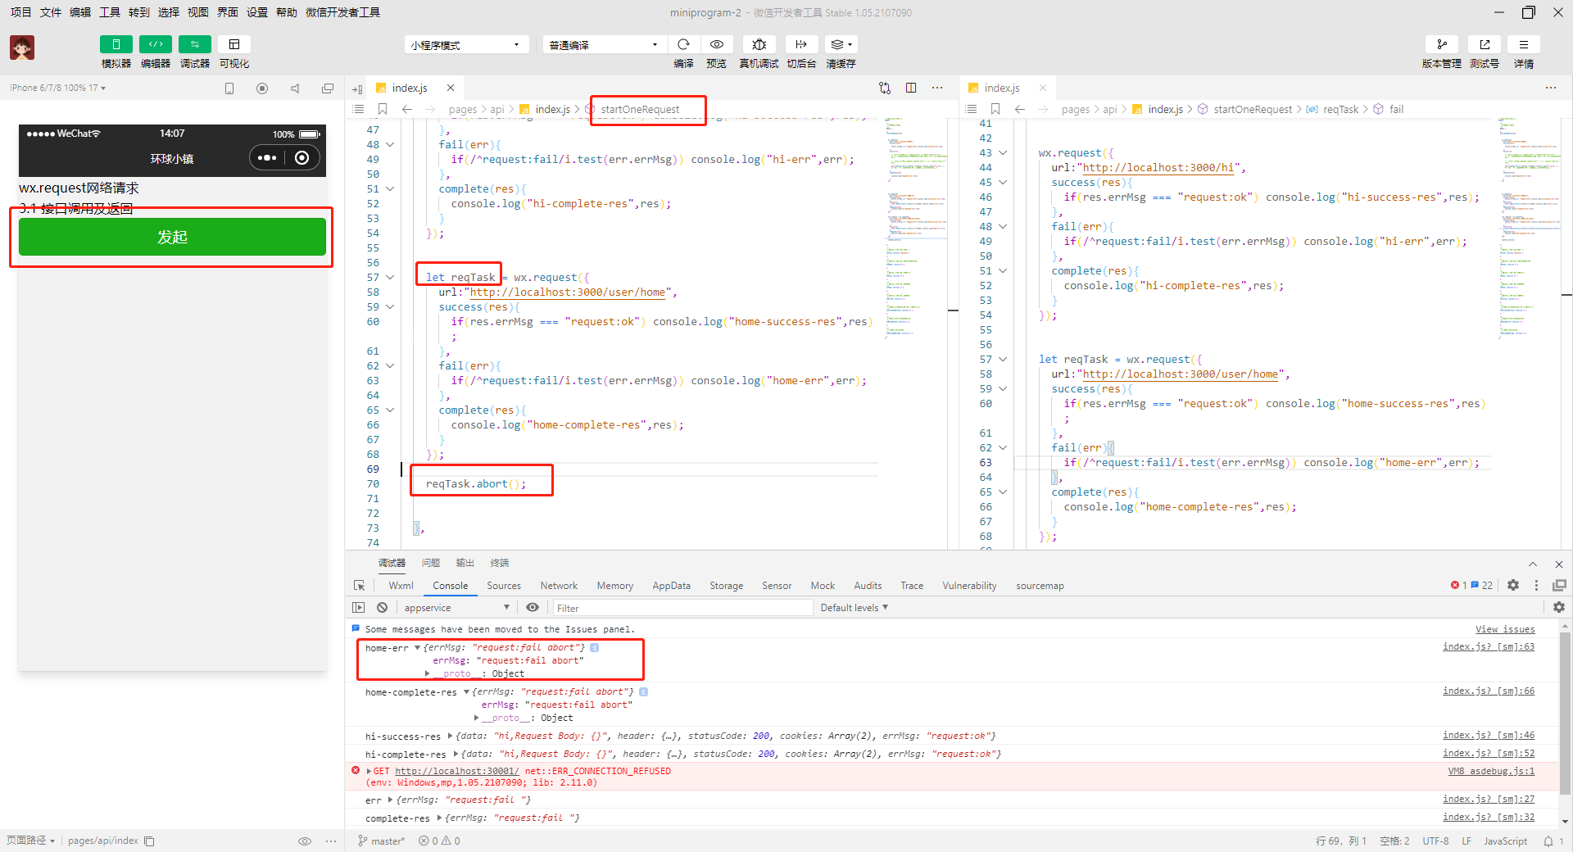Click the split editor icon in left pane

click(x=911, y=88)
